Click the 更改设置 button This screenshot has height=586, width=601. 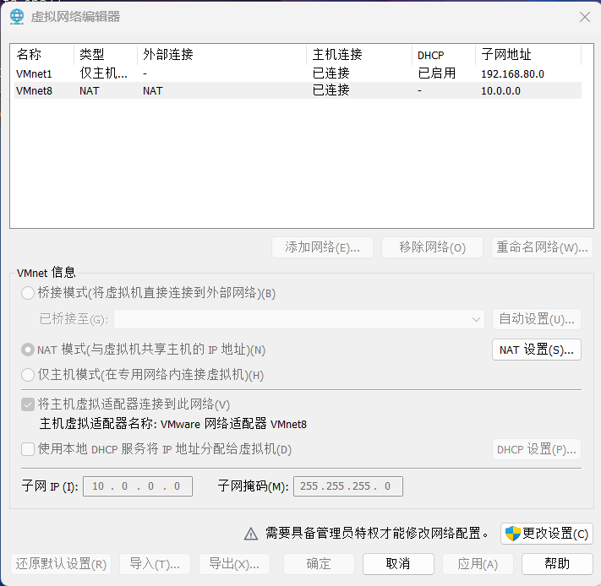click(x=546, y=534)
